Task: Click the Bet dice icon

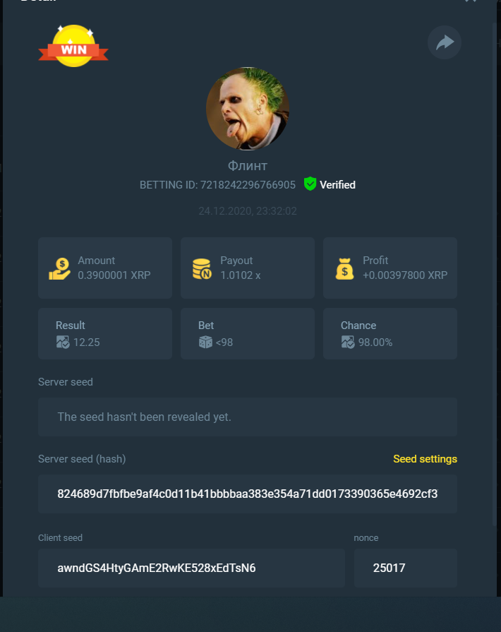Action: pos(205,342)
